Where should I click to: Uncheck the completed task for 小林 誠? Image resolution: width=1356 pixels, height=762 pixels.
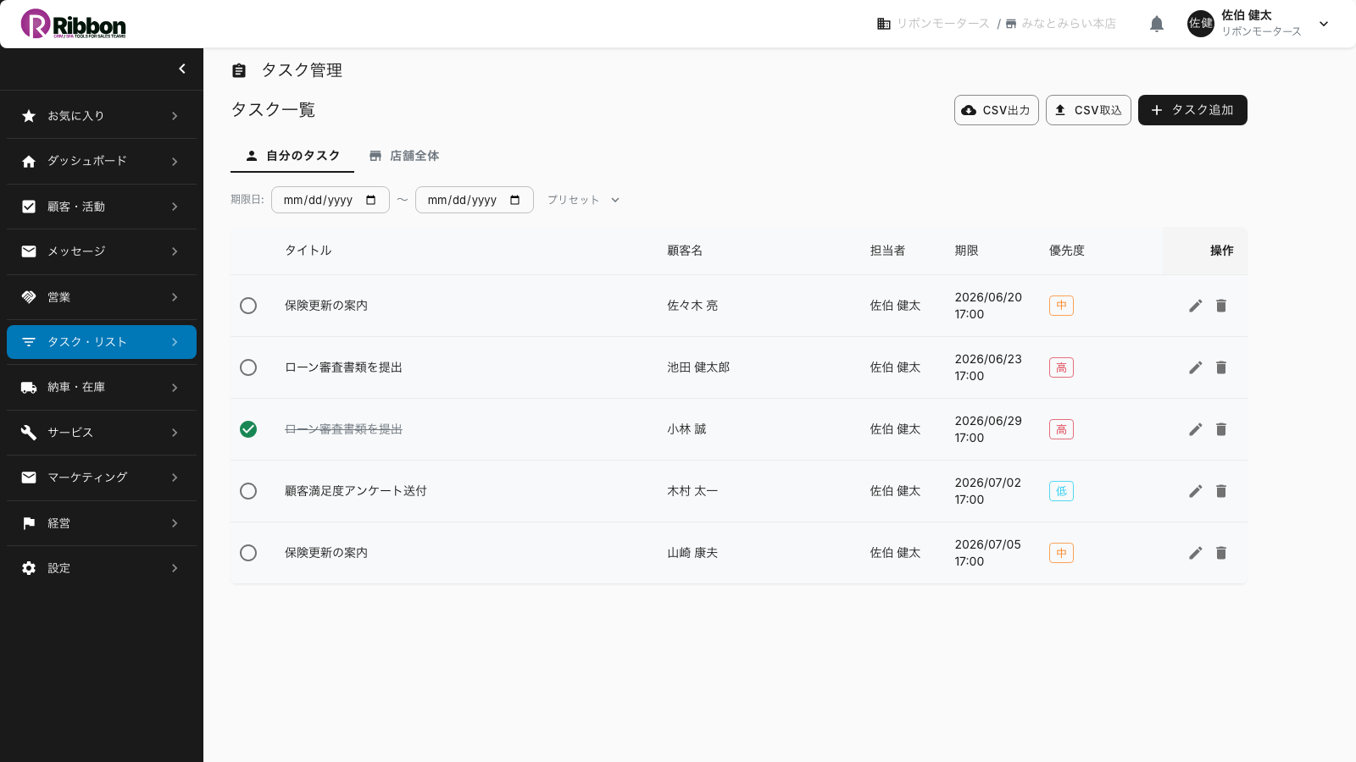[248, 429]
